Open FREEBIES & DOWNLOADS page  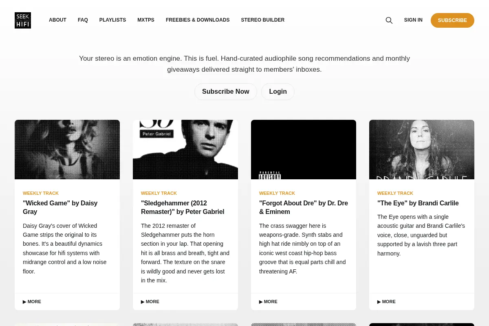198,20
